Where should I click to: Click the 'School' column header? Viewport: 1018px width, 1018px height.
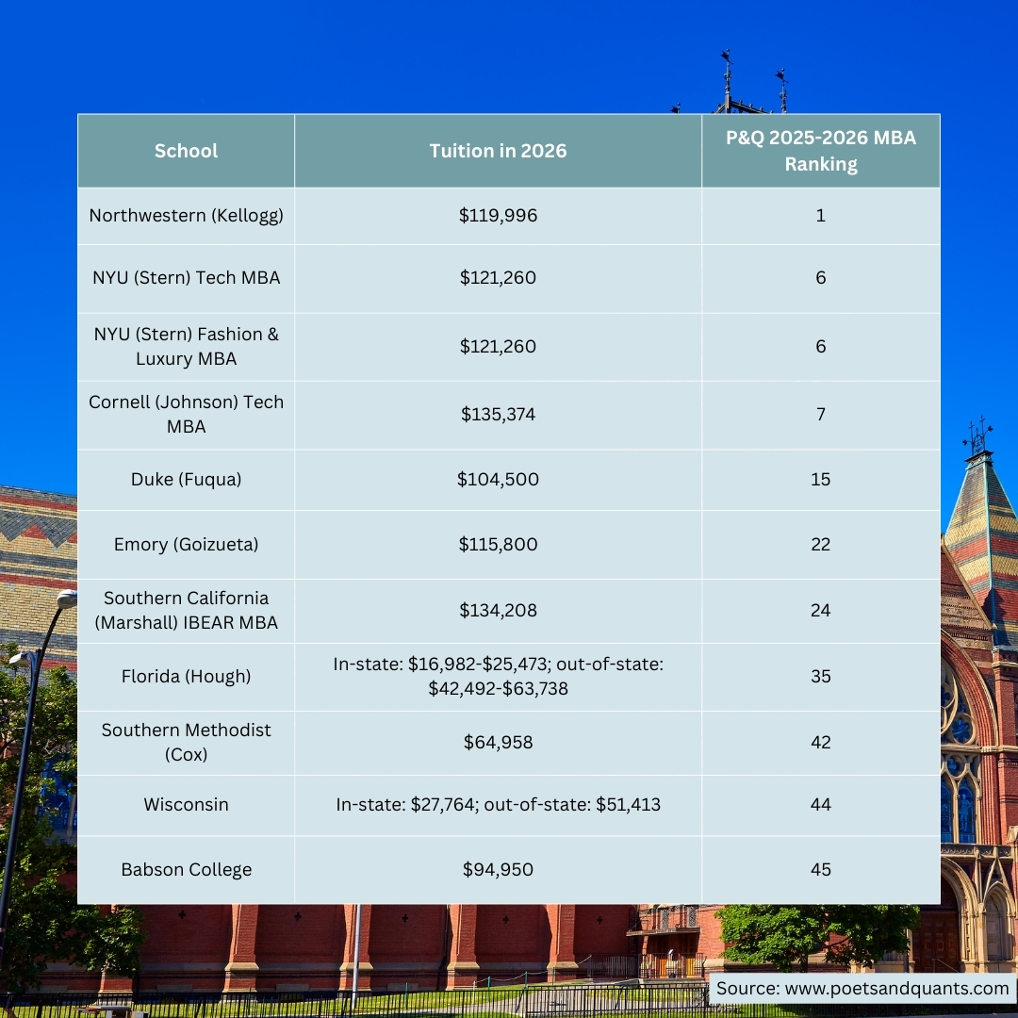186,151
